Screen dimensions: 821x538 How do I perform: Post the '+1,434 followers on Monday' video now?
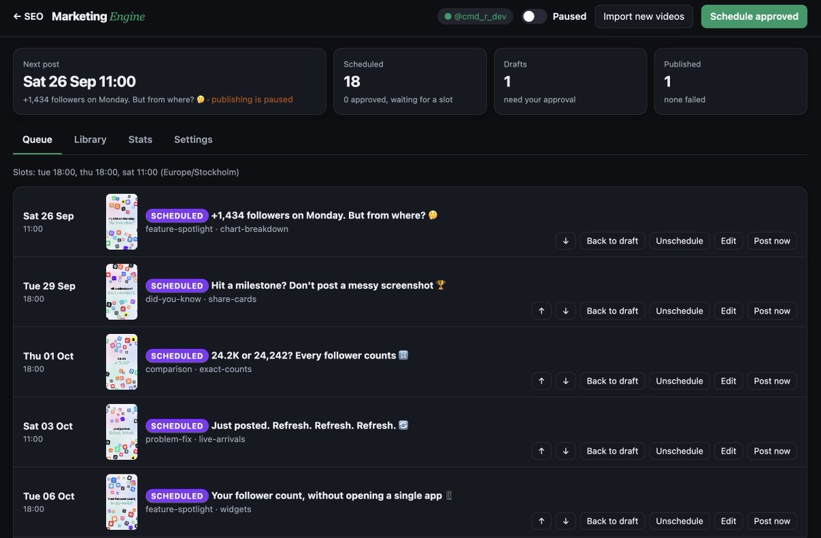772,241
